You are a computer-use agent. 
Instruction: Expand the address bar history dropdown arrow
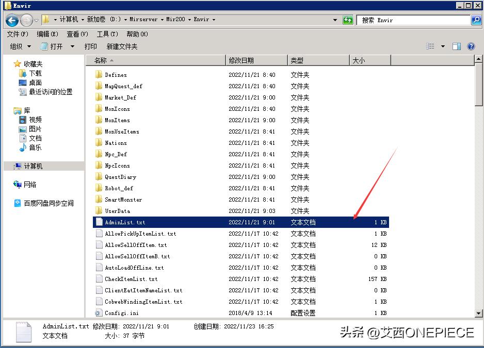(335, 20)
